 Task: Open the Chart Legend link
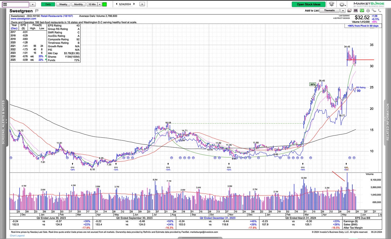click(x=17, y=236)
